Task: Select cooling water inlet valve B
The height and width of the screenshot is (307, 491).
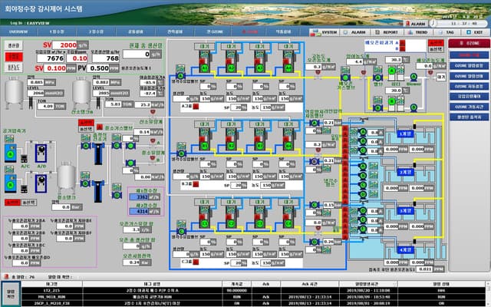Action: click(x=181, y=153)
